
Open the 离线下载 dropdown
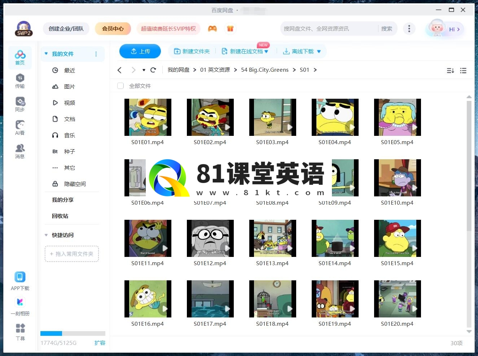coord(319,52)
